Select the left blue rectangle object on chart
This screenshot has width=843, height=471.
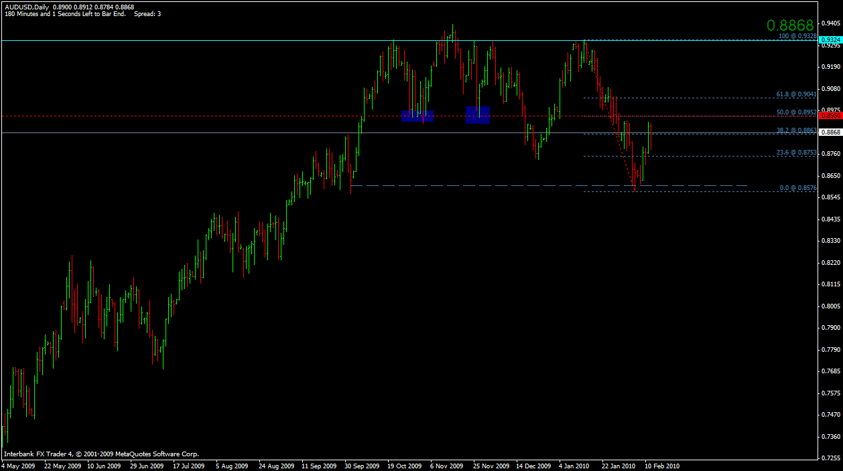click(x=417, y=116)
